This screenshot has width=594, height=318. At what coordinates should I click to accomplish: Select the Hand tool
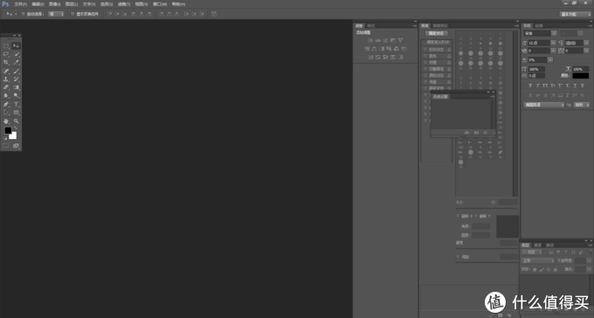pyautogui.click(x=6, y=121)
